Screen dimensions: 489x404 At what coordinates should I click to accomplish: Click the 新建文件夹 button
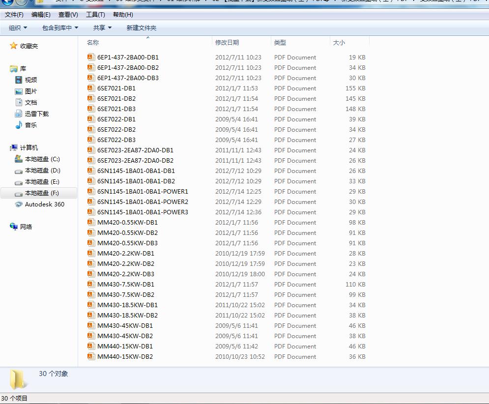pyautogui.click(x=141, y=28)
